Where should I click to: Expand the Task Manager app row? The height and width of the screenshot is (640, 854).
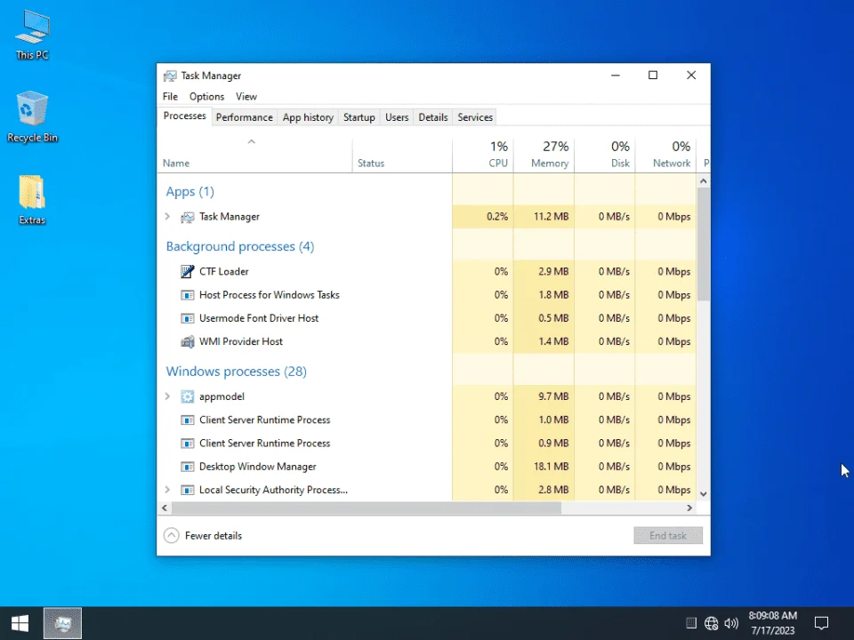[168, 217]
